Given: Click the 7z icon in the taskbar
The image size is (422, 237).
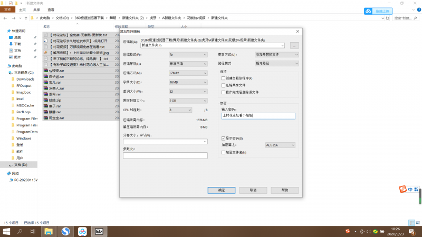Looking at the screenshot, I should point(98,231).
